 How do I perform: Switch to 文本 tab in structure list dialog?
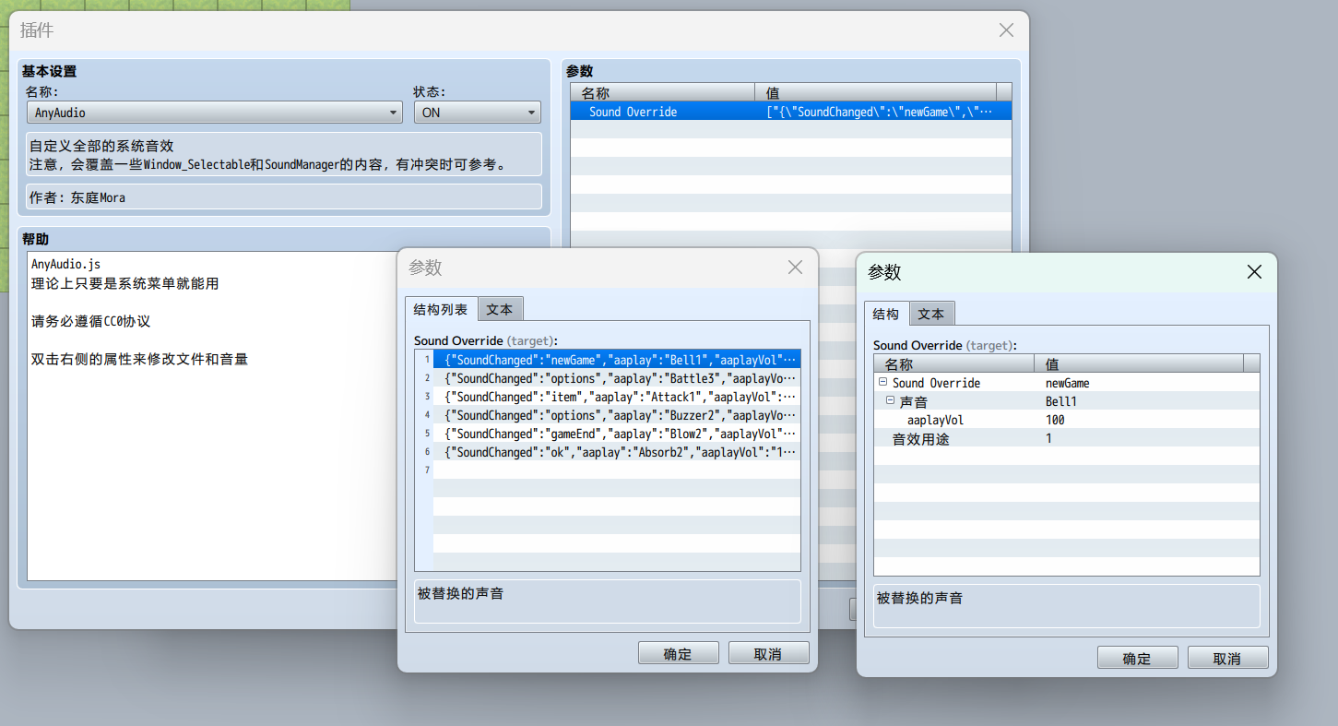pyautogui.click(x=500, y=310)
